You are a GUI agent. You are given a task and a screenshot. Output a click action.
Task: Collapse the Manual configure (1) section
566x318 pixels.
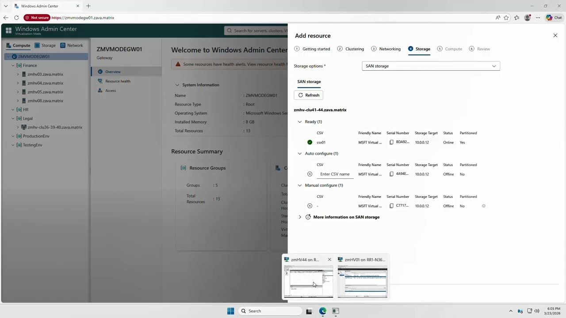point(300,185)
